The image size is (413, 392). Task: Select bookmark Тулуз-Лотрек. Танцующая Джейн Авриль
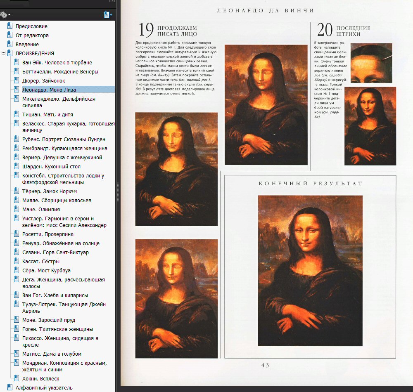pyautogui.click(x=64, y=307)
